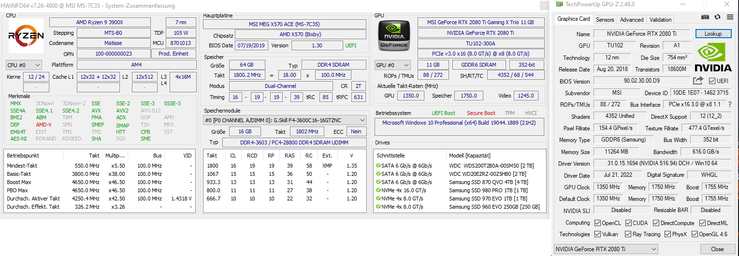
Task: Refresh GPU-Z data with the circular arrows icon
Action: pyautogui.click(x=717, y=17)
